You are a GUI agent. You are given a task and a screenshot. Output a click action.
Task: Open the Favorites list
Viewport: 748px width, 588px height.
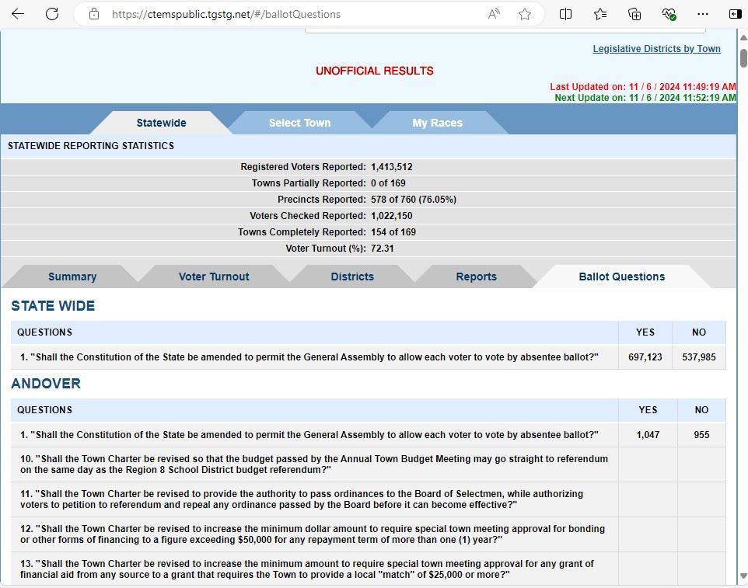pos(599,13)
